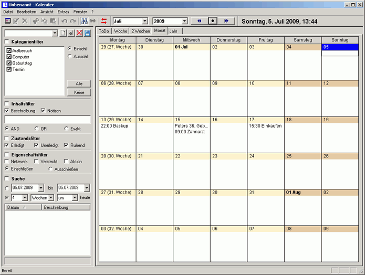This screenshot has width=365, height=275.
Task: Open the Datei menu
Action: (x=8, y=12)
